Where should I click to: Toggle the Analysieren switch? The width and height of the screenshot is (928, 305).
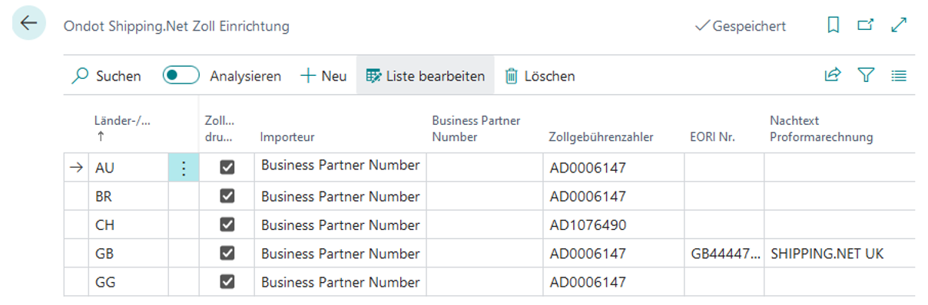click(181, 75)
